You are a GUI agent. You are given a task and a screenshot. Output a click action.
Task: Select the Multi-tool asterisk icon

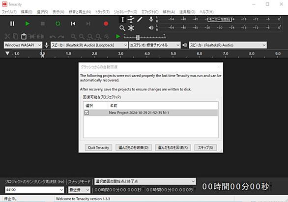pos(131,28)
